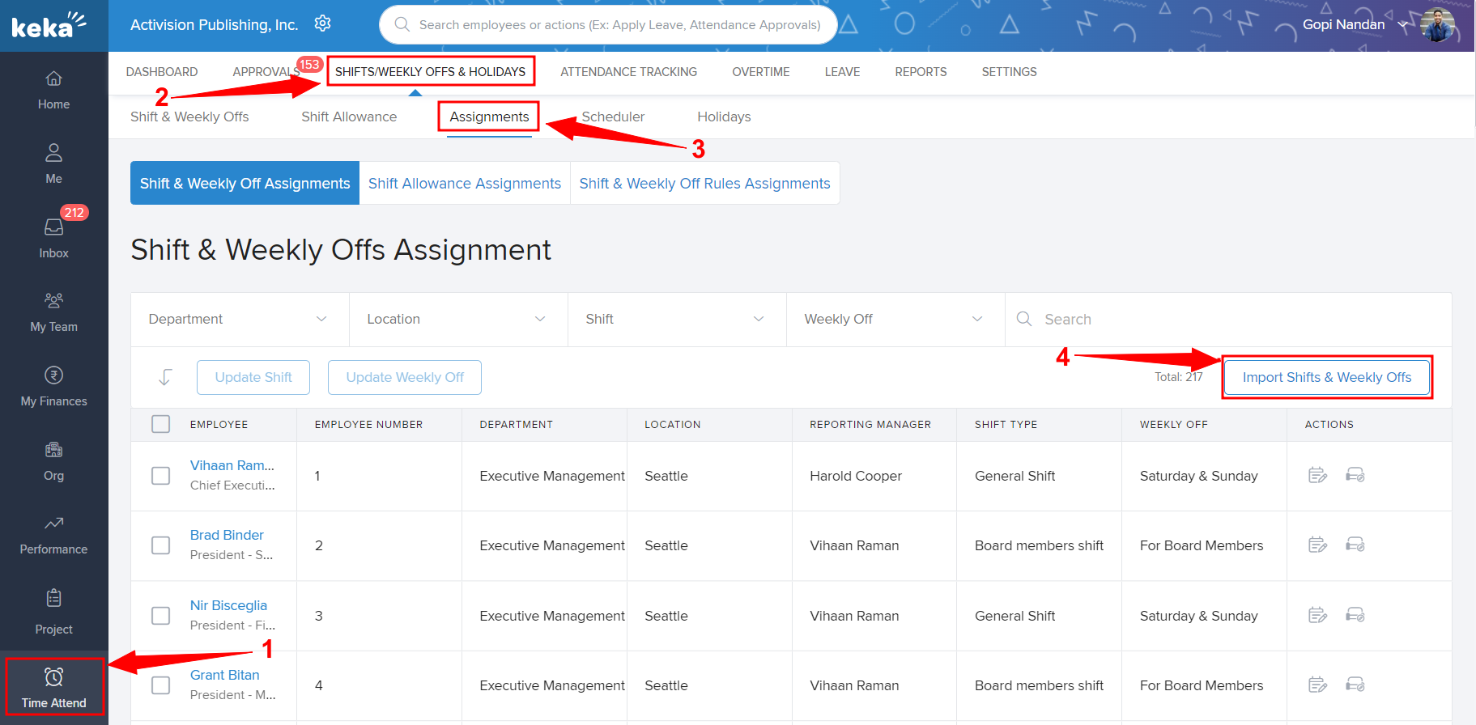This screenshot has width=1476, height=725.
Task: Click weekly off icon for Brad Binder row
Action: (x=1355, y=545)
